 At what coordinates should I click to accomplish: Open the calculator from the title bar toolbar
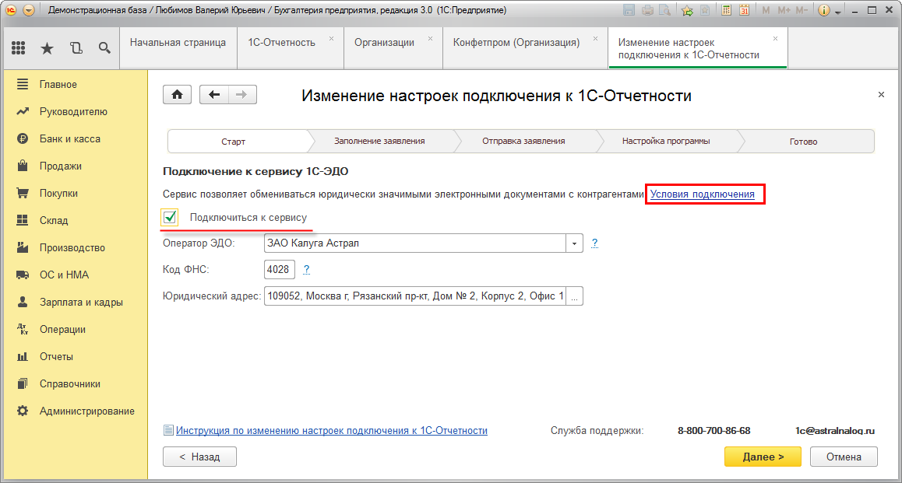tap(727, 10)
